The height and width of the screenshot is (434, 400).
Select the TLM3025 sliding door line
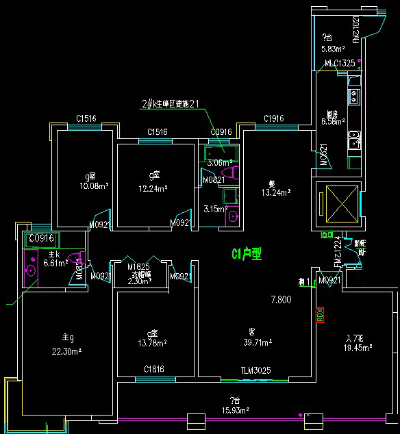(255, 380)
